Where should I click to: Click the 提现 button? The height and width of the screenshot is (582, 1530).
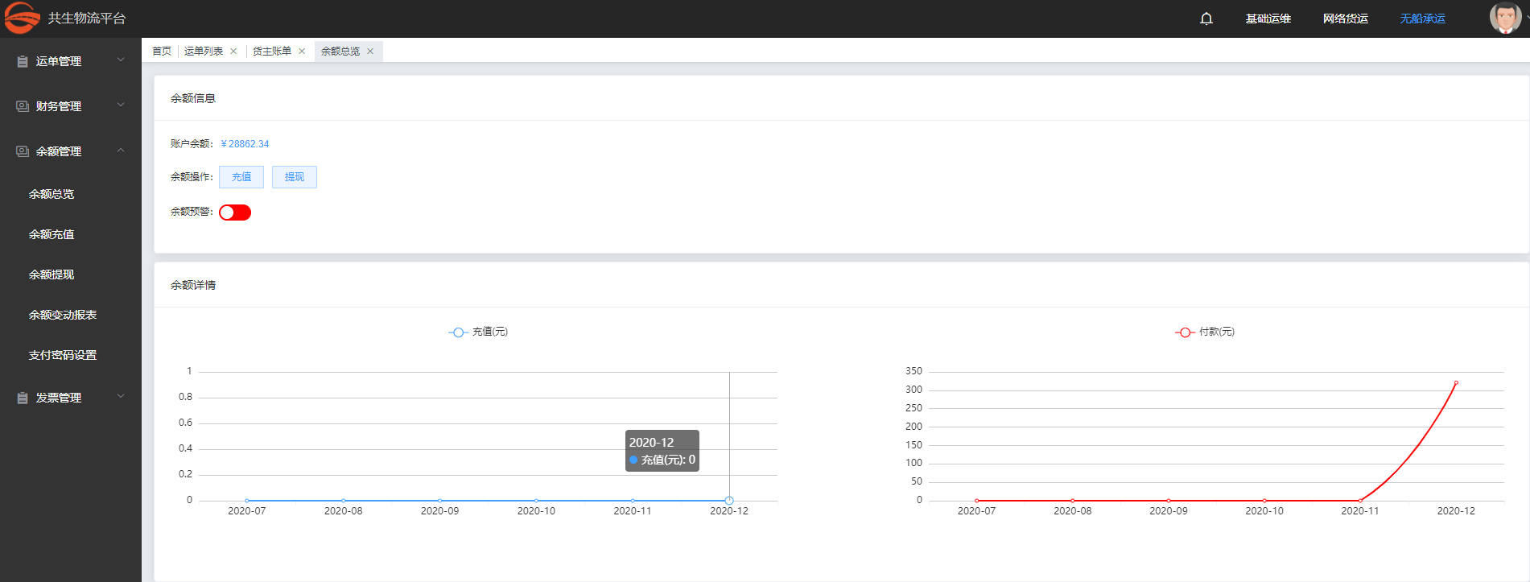(295, 177)
